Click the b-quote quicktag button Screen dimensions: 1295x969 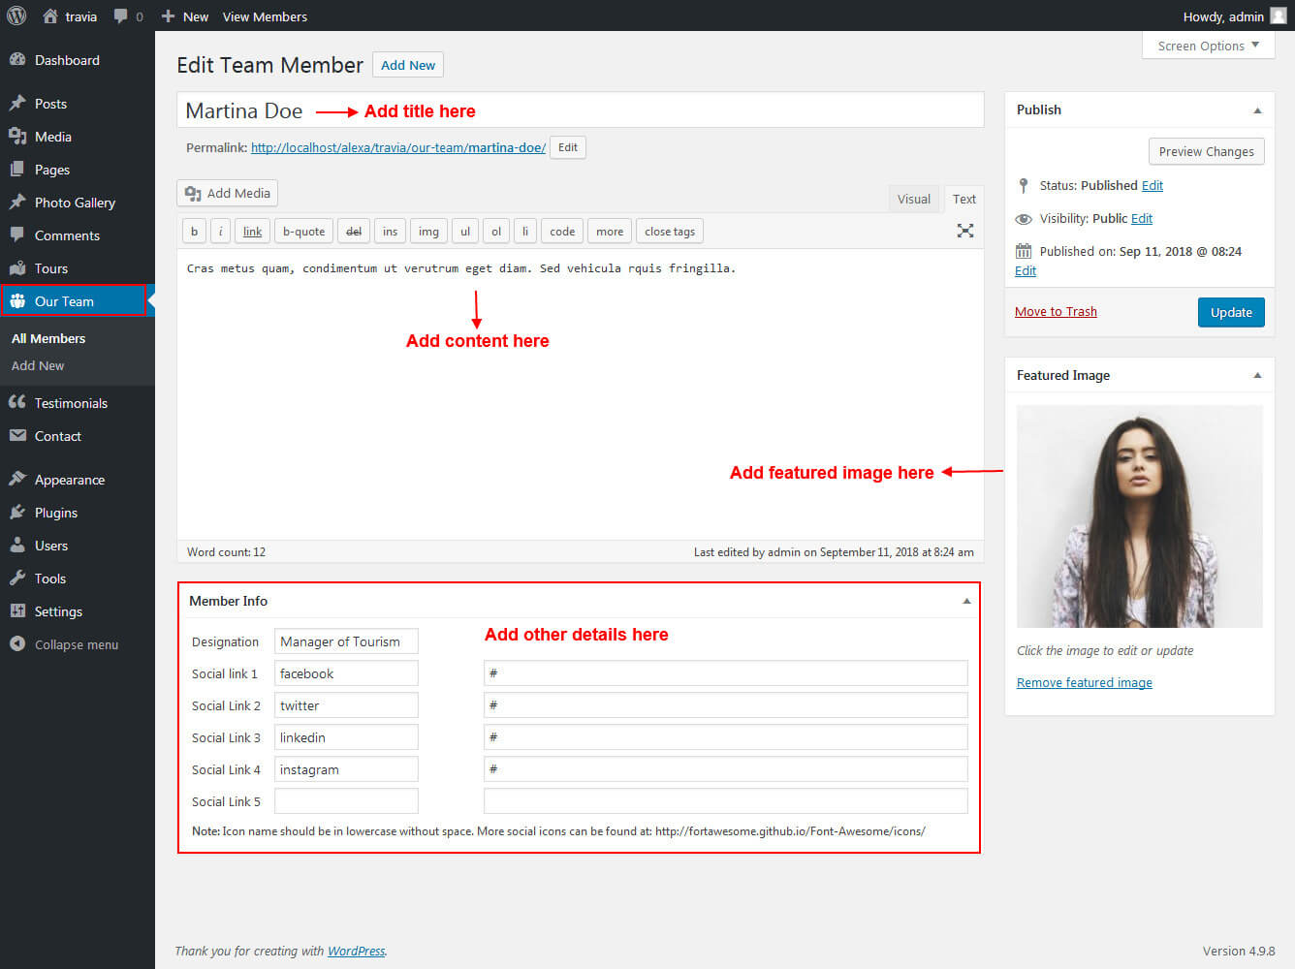[x=303, y=231]
